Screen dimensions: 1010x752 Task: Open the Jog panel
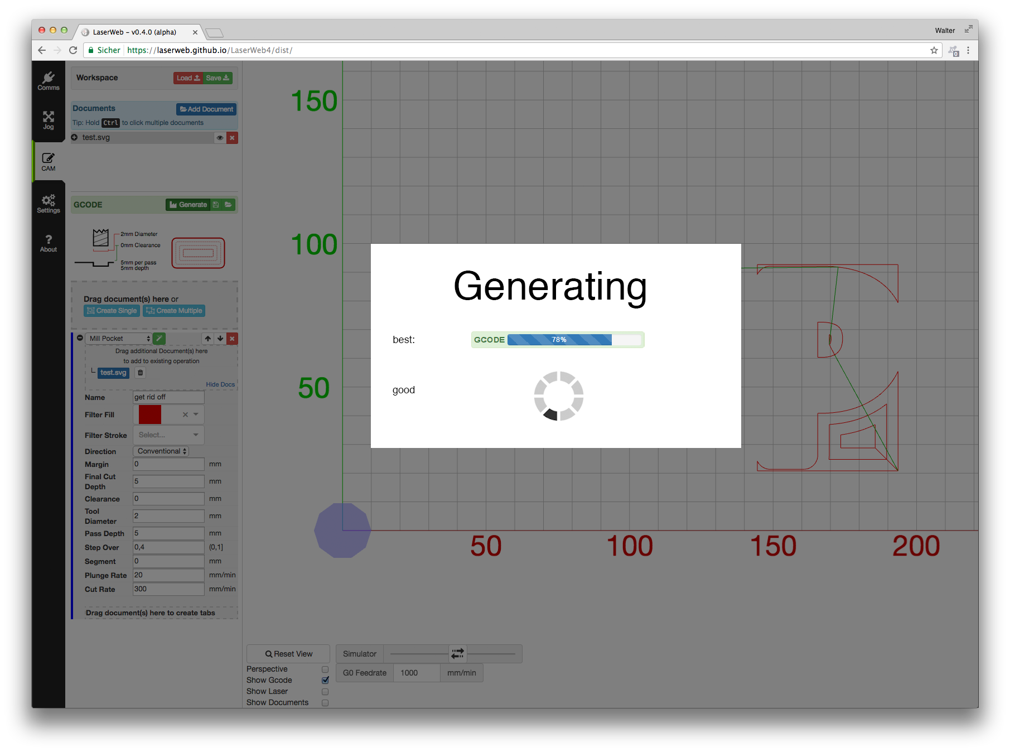49,120
